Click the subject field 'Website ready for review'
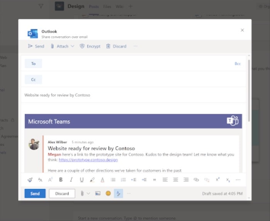Screen dimensions: 270x221 (133, 95)
